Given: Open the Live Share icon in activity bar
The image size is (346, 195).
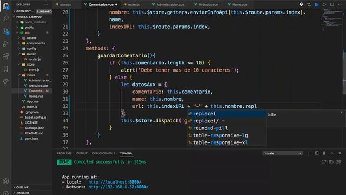Looking at the screenshot, I should (6, 81).
